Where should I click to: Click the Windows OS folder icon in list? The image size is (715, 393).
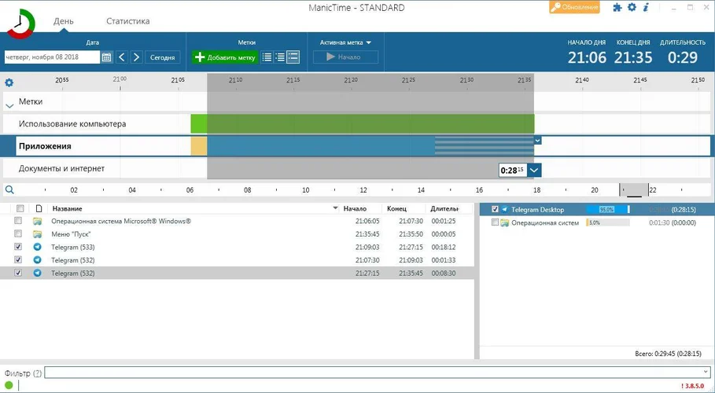38,221
